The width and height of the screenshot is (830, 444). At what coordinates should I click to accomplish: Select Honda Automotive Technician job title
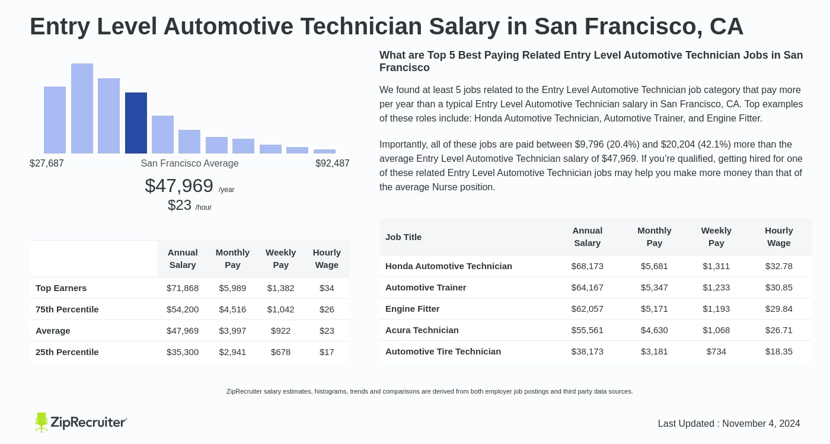point(449,266)
